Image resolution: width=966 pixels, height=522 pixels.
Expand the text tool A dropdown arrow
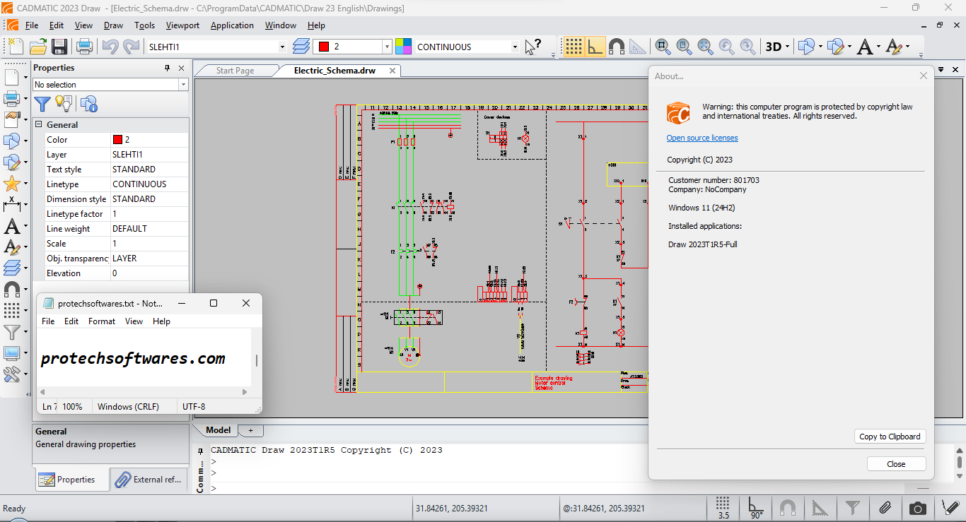(878, 47)
